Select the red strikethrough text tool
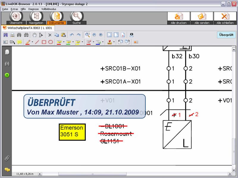This screenshot has width=238, height=178. 89,42
